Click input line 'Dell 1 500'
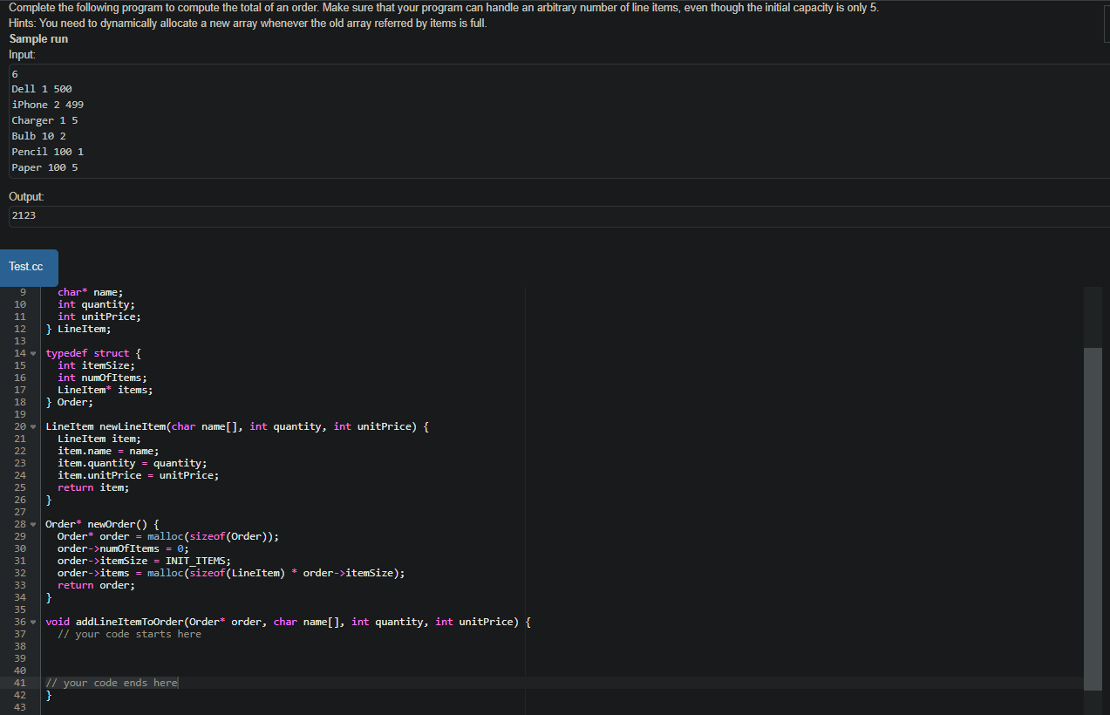 [42, 89]
